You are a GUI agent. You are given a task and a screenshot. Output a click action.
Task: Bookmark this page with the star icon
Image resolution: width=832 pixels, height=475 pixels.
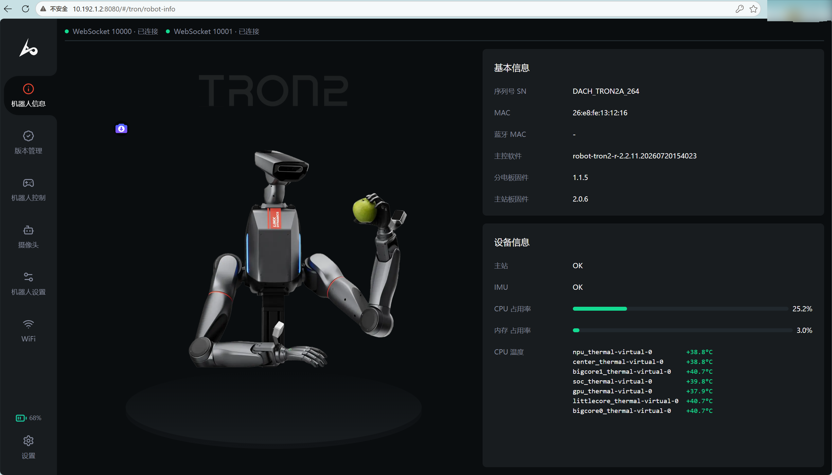pyautogui.click(x=753, y=9)
